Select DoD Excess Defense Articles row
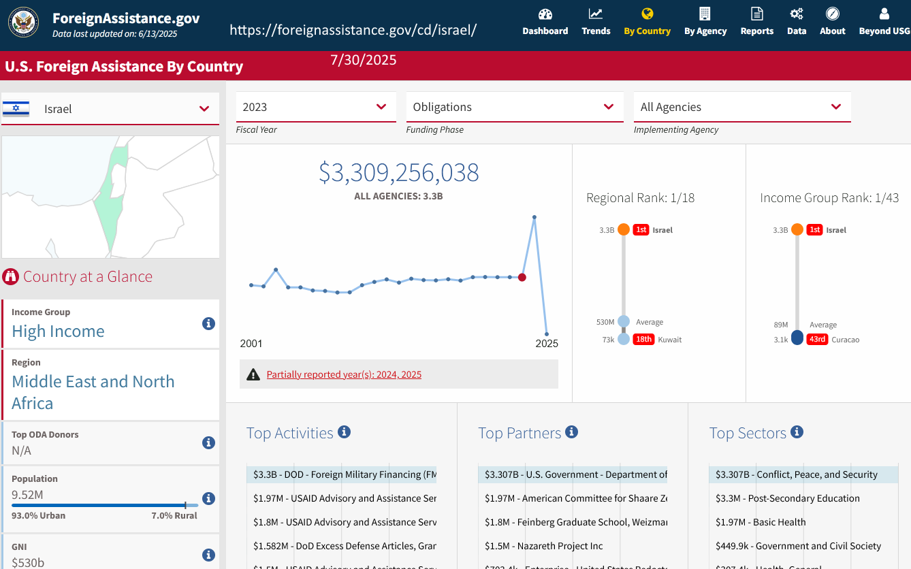 pos(342,546)
